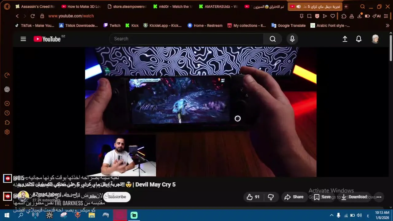Go back to the previous page
Image resolution: width=393 pixels, height=221 pixels.
[x=17, y=16]
